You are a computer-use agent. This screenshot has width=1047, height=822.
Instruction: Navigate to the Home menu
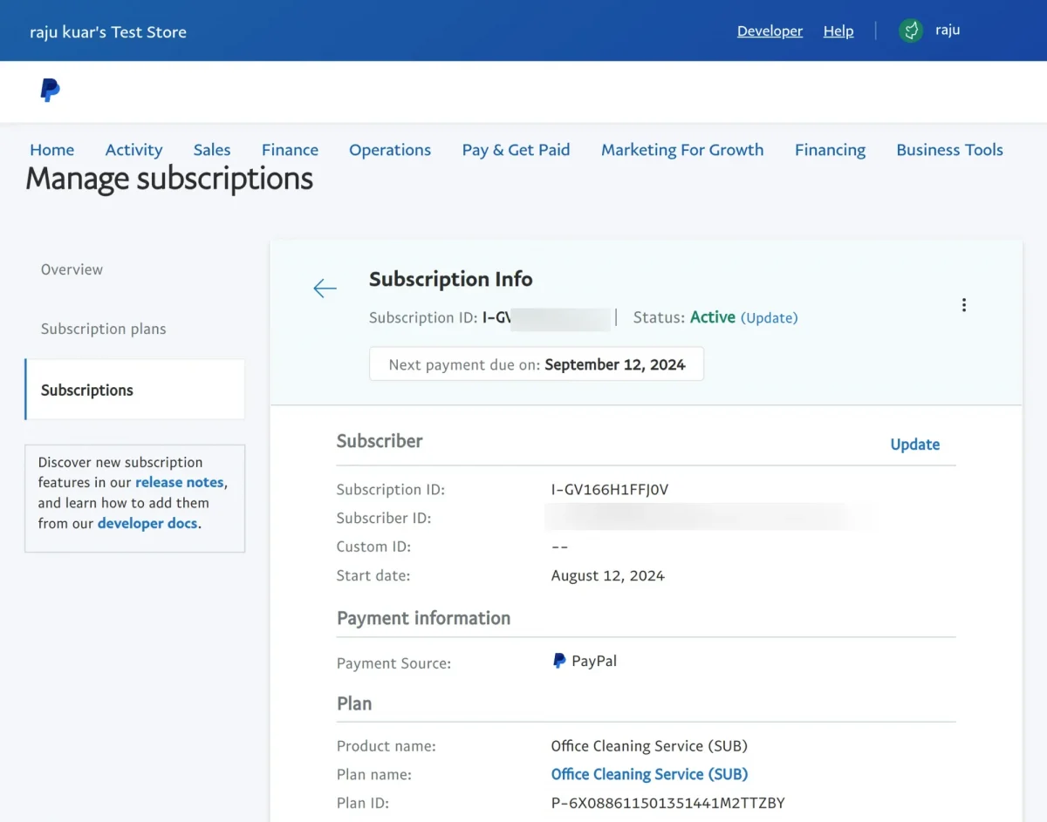pyautogui.click(x=51, y=149)
